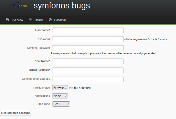Click into the Password field
The image size is (176, 119).
(x=88, y=39)
